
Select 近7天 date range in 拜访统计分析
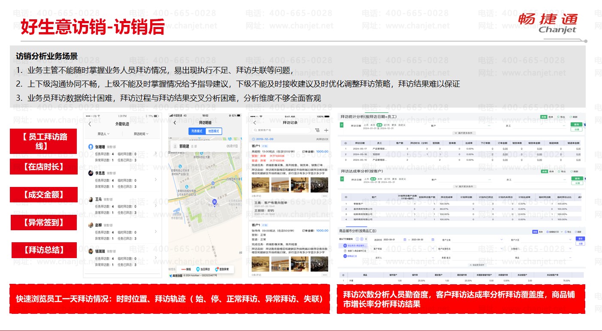point(387,125)
